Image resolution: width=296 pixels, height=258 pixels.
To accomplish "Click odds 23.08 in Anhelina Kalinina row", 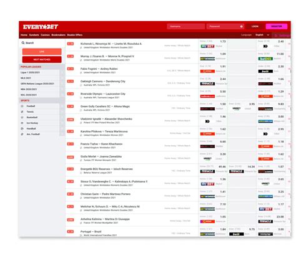I will [280, 217].
